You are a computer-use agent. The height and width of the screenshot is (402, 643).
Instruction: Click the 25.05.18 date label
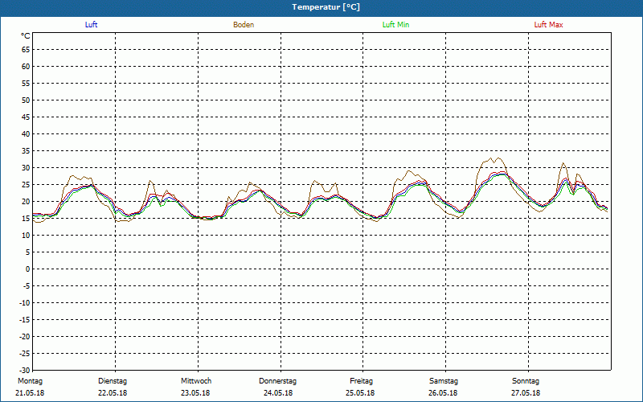[x=360, y=393]
